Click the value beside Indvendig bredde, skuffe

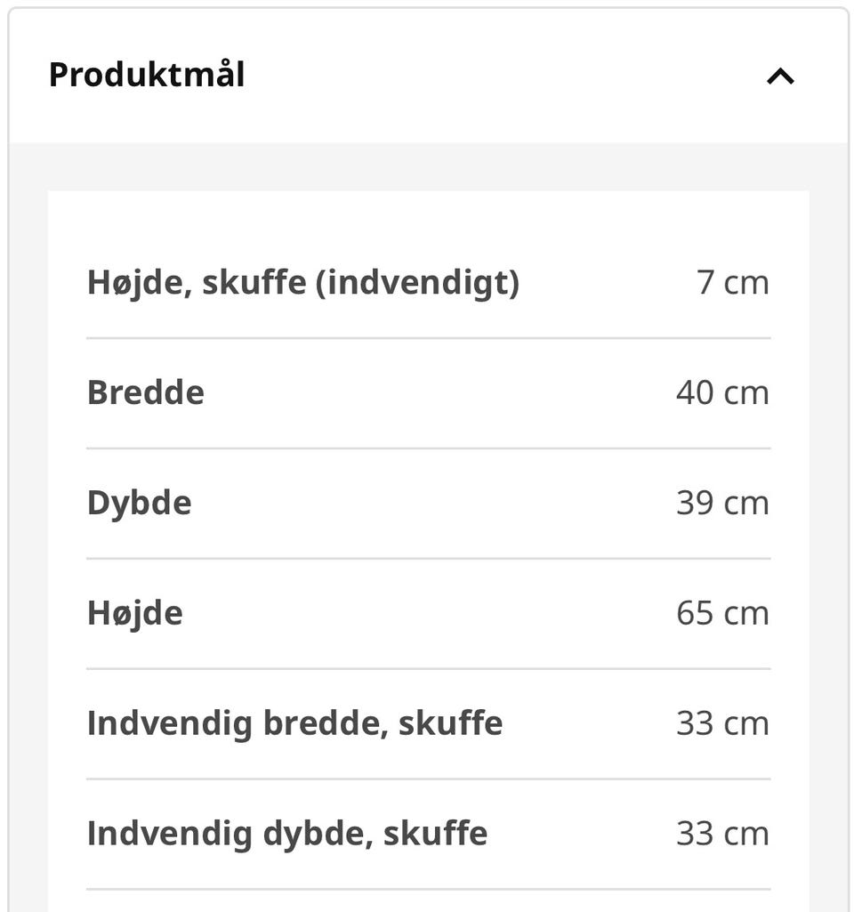pyautogui.click(x=722, y=723)
